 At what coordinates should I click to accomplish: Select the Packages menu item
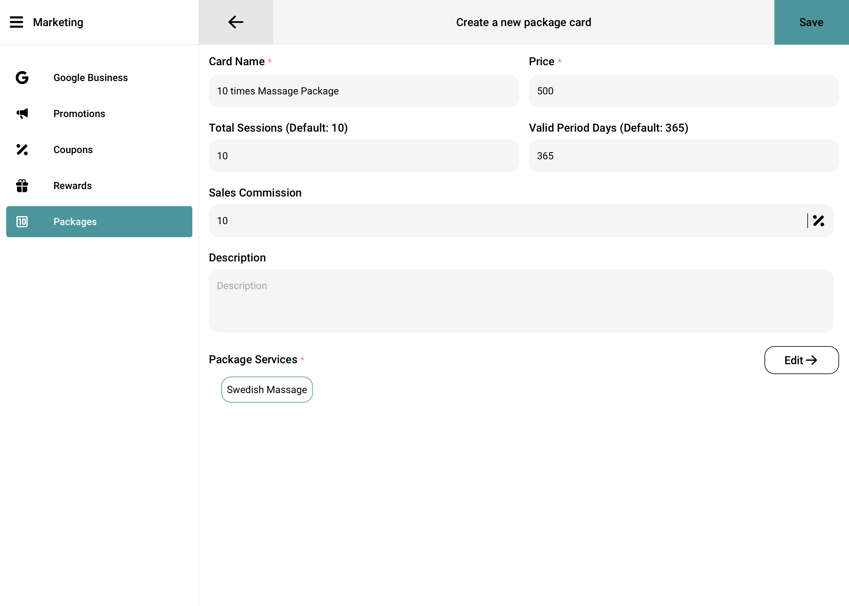[99, 222]
